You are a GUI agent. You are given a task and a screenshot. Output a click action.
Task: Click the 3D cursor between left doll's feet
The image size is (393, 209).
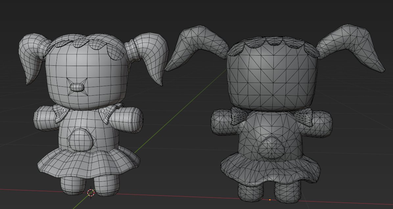pos(91,193)
